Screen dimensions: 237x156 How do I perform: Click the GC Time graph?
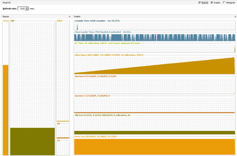155,49
